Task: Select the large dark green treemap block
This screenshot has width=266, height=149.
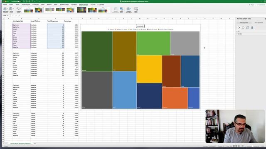Action: (x=97, y=51)
